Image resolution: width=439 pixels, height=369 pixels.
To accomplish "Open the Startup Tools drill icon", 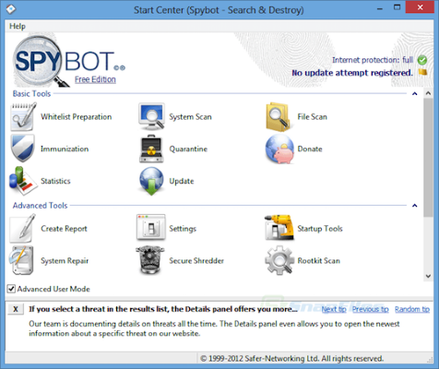I will pyautogui.click(x=279, y=228).
